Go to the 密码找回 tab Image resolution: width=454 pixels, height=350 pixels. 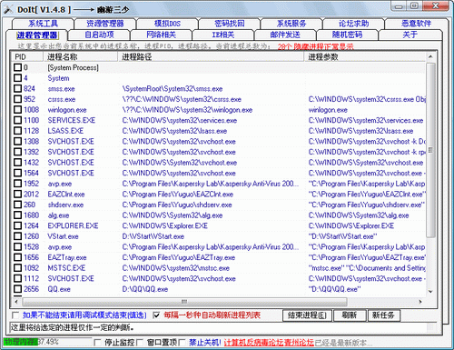[229, 24]
